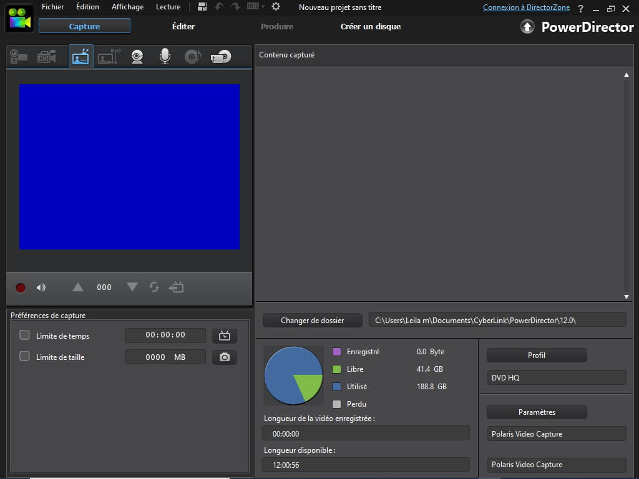
Task: Select capture from audio CD icon
Action: point(193,57)
